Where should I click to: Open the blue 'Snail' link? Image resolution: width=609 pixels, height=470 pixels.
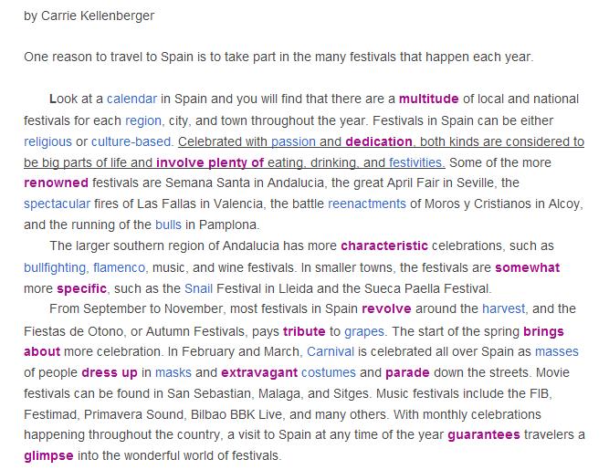pos(198,288)
